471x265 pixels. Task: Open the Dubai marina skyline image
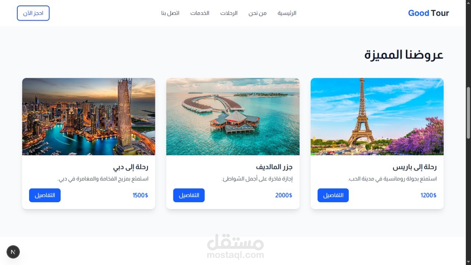(89, 116)
